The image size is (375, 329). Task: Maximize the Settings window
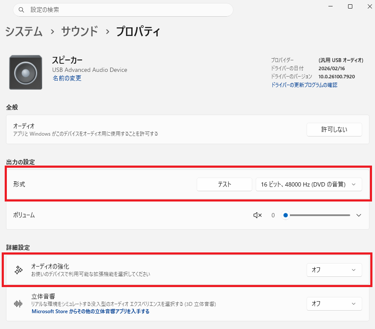point(350,6)
